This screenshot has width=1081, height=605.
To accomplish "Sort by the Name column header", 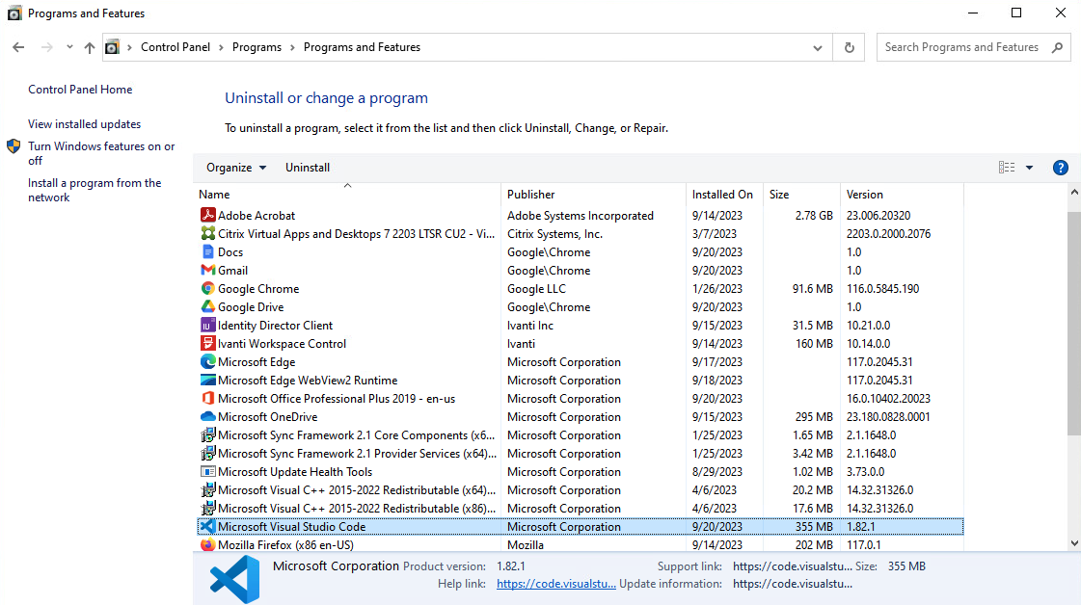I will 347,195.
